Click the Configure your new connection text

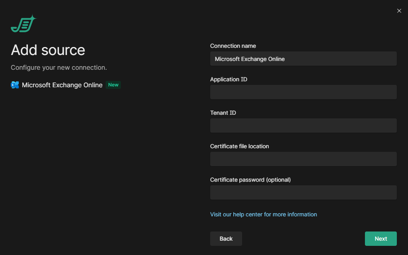[x=59, y=68]
